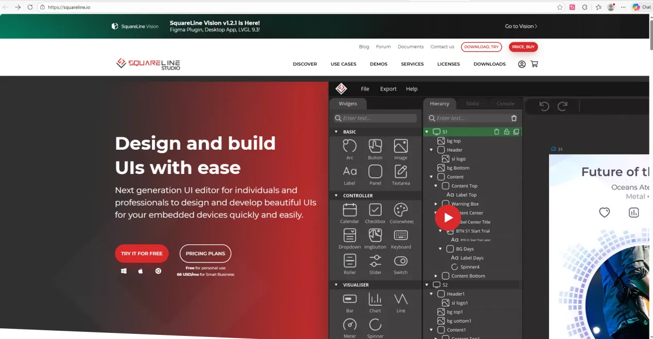Viewport: 653px width, 339px height.
Task: Open the Forum link
Action: [x=383, y=47]
